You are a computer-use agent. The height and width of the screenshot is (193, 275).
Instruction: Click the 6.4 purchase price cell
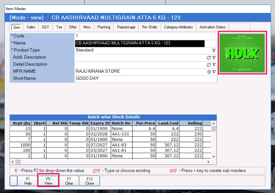point(144,128)
